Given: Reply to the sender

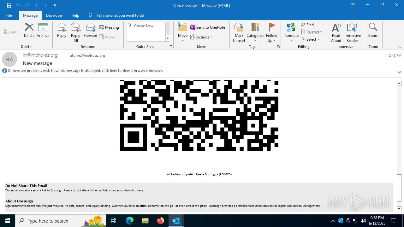Looking at the screenshot, I should (x=62, y=30).
